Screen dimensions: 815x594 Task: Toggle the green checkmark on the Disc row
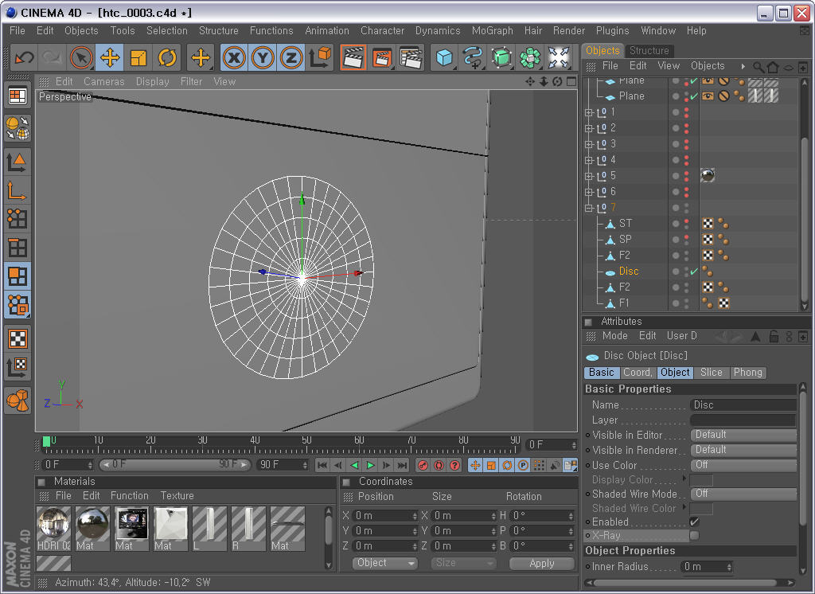pos(694,272)
